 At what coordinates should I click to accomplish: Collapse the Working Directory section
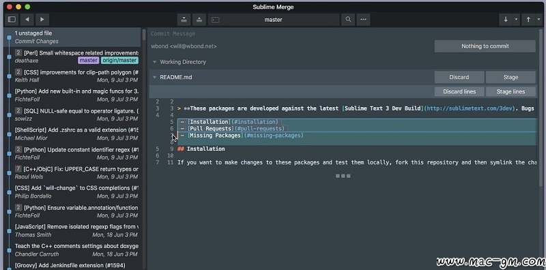pos(155,62)
